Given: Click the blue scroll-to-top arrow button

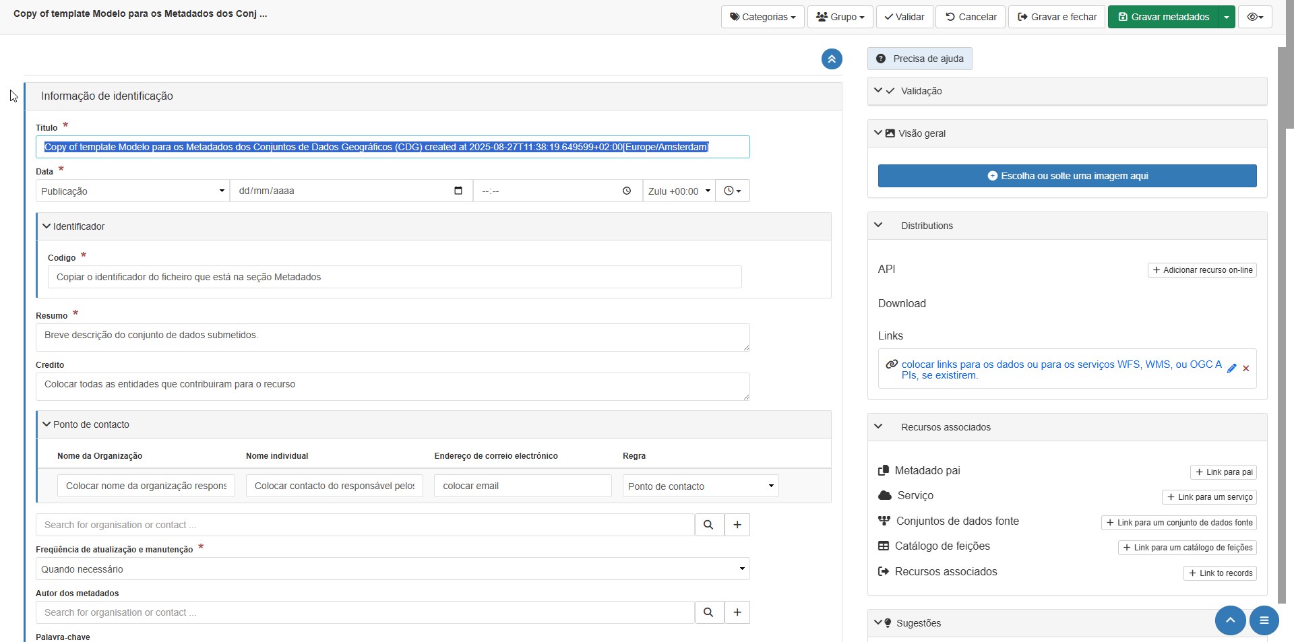Looking at the screenshot, I should 1230,620.
